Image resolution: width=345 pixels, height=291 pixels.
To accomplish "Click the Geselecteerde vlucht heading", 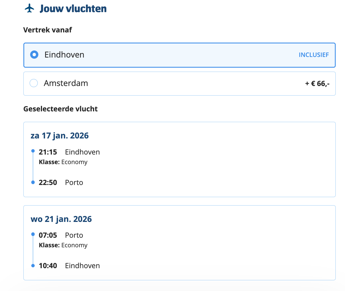I will [61, 109].
